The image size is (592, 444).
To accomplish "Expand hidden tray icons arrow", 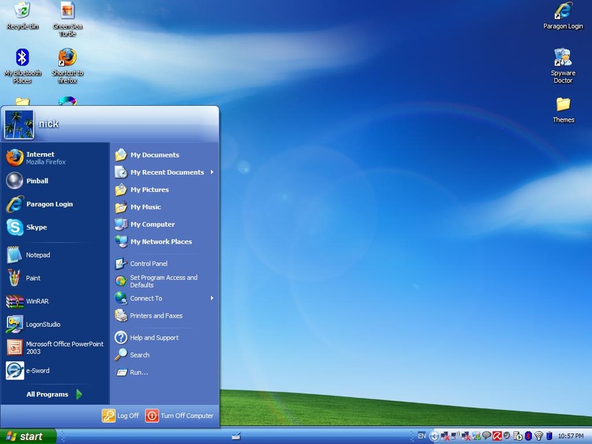I will [x=434, y=436].
